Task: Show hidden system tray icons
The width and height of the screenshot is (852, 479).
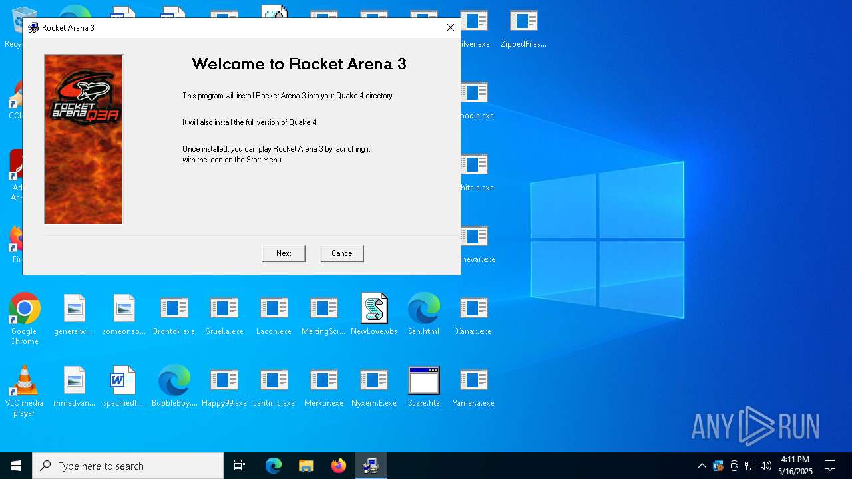Action: pos(702,466)
